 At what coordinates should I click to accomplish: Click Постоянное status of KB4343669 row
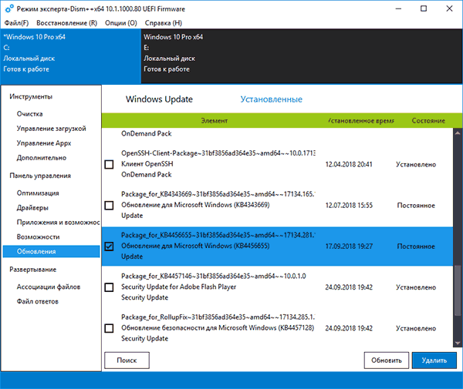[416, 206]
